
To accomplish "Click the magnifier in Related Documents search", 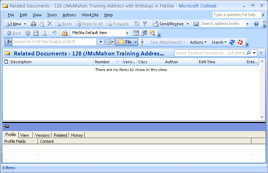I will tap(249, 53).
